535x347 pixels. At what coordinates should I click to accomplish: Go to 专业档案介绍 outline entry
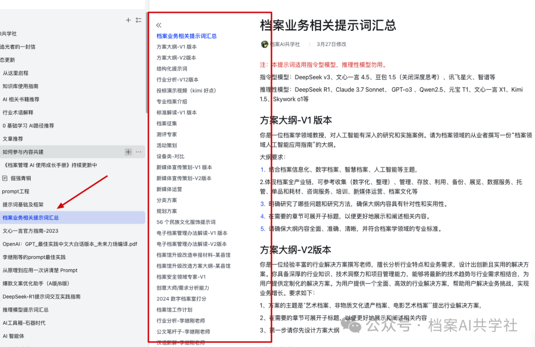click(x=171, y=101)
